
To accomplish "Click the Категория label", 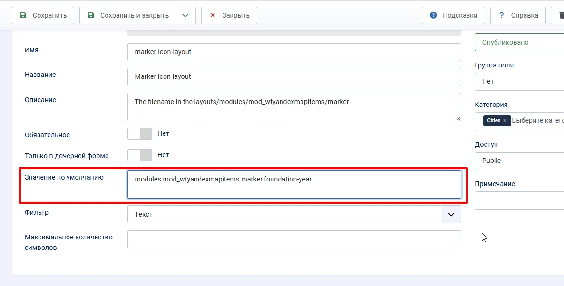I will [491, 105].
